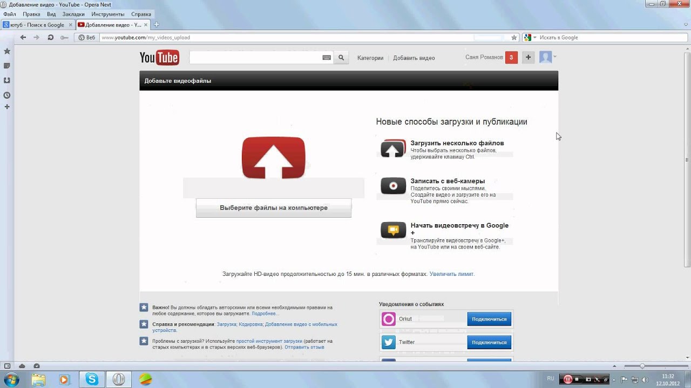The width and height of the screenshot is (691, 388).
Task: Open the Закладки menu
Action: (x=73, y=14)
